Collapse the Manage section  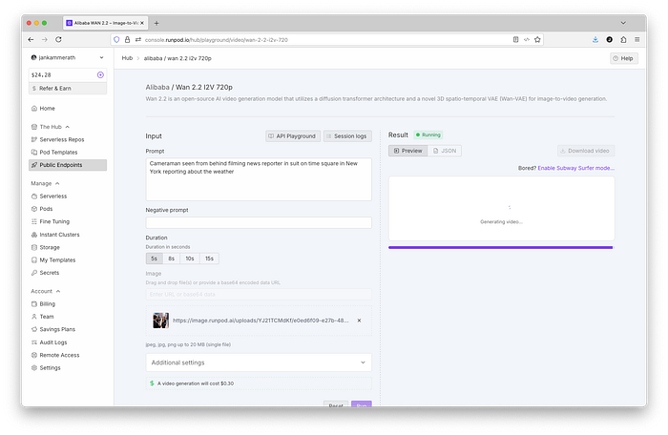tap(45, 183)
